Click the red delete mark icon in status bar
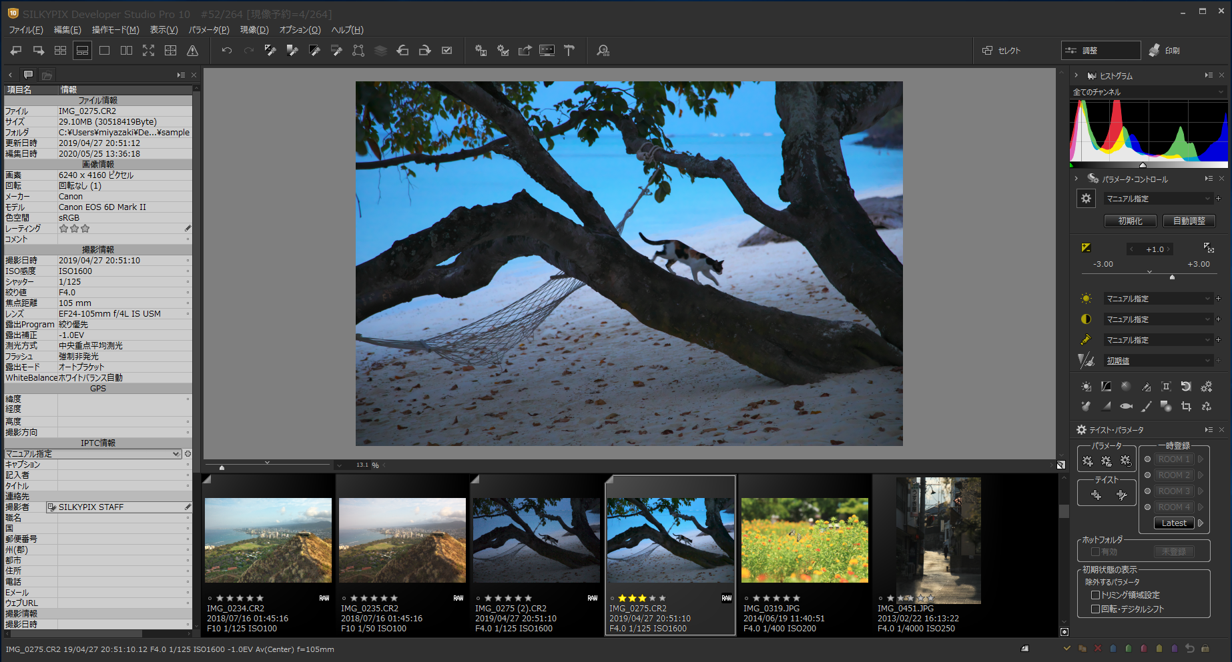This screenshot has width=1232, height=662. [1098, 648]
